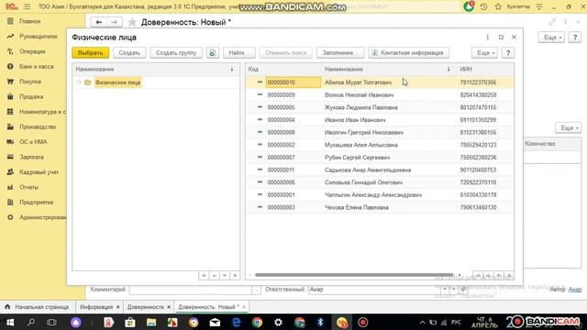The image size is (587, 330).
Task: Open Windows Start menu
Action: (10, 322)
